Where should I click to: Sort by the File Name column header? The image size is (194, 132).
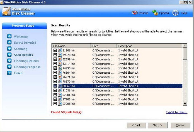[71, 46]
